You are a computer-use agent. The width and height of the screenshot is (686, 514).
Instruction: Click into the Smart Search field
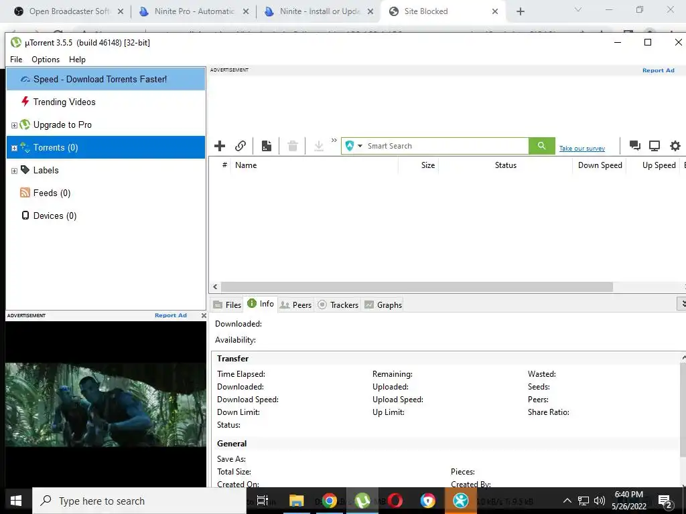coord(446,145)
